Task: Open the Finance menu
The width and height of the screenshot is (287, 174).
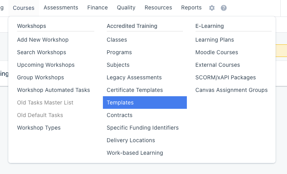Action: [x=97, y=8]
